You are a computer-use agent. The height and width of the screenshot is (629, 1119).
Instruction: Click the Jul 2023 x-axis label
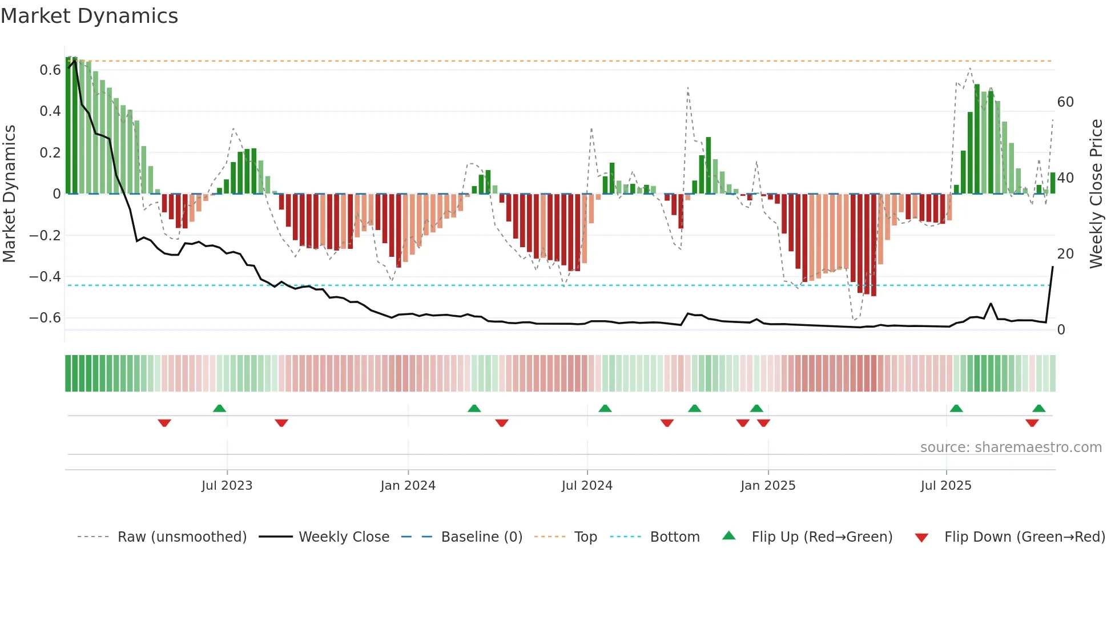click(x=227, y=486)
